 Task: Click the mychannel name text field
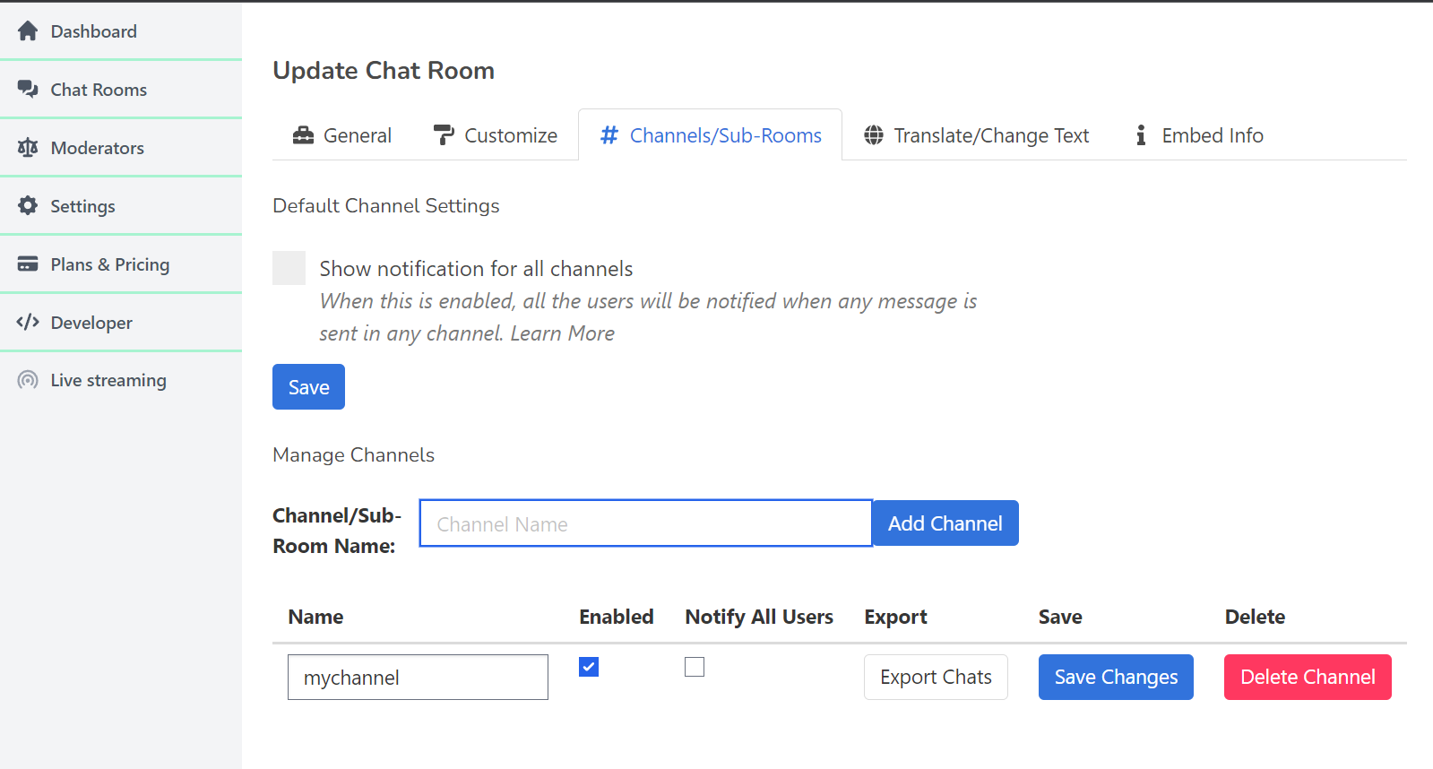(418, 677)
